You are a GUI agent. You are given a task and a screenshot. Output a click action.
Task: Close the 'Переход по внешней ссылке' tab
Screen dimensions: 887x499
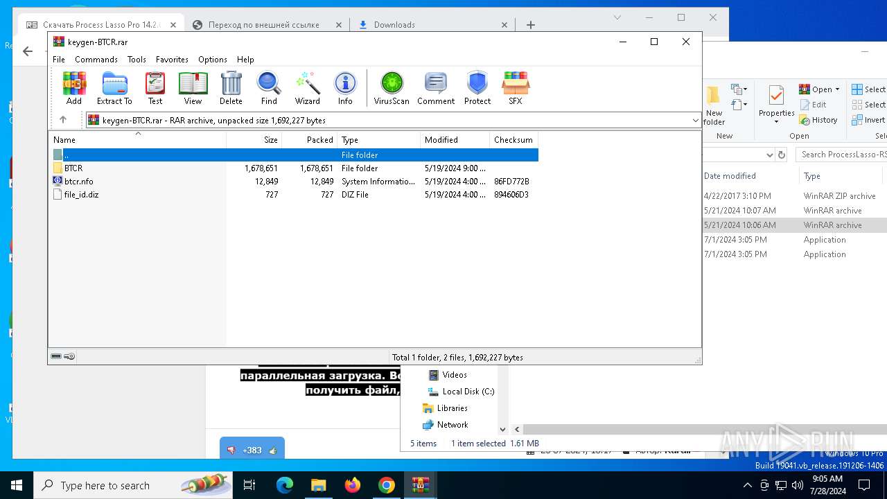tap(339, 25)
